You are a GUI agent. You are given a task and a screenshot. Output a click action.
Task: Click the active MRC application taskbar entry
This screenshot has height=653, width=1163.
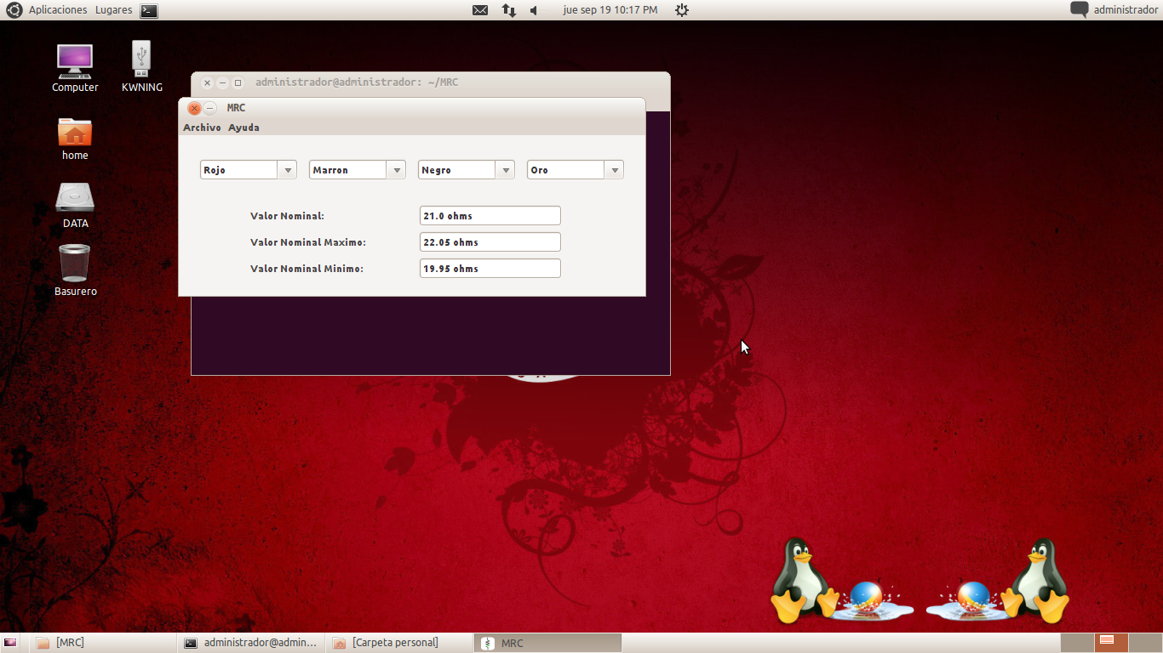tap(547, 643)
